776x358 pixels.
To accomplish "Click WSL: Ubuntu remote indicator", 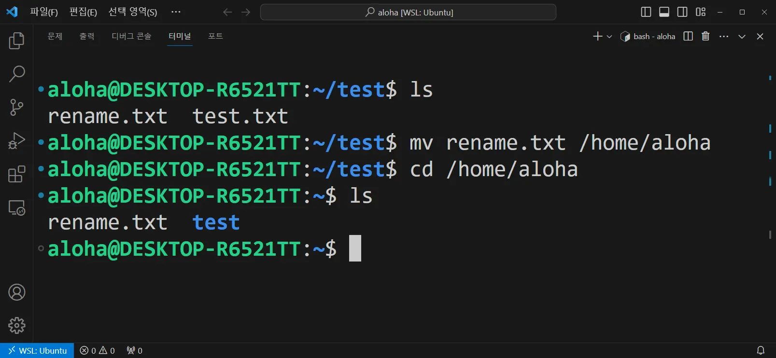I will coord(37,351).
